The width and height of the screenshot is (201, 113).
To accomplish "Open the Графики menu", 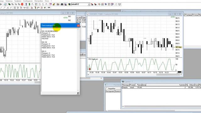I will pyautogui.click(x=18, y=1).
